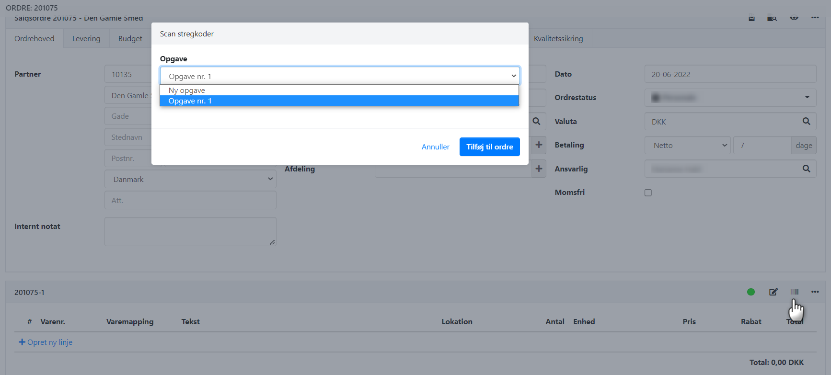Click the barcode scan icon on task 201075-1
The height and width of the screenshot is (375, 831).
[794, 292]
